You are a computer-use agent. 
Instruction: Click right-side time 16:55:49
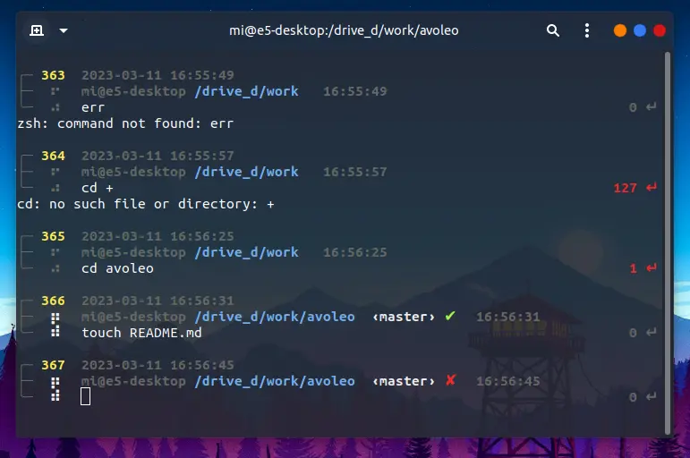(355, 91)
